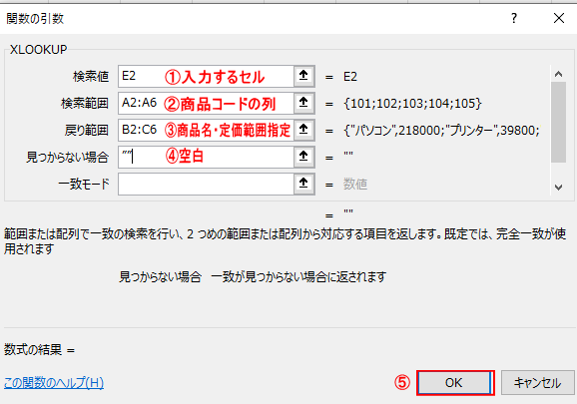Click the 一致が見つからない場合に返されます description
The height and width of the screenshot is (404, 577).
coord(298,276)
